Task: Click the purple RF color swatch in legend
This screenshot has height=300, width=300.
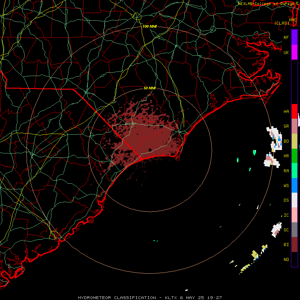Action: click(x=294, y=37)
